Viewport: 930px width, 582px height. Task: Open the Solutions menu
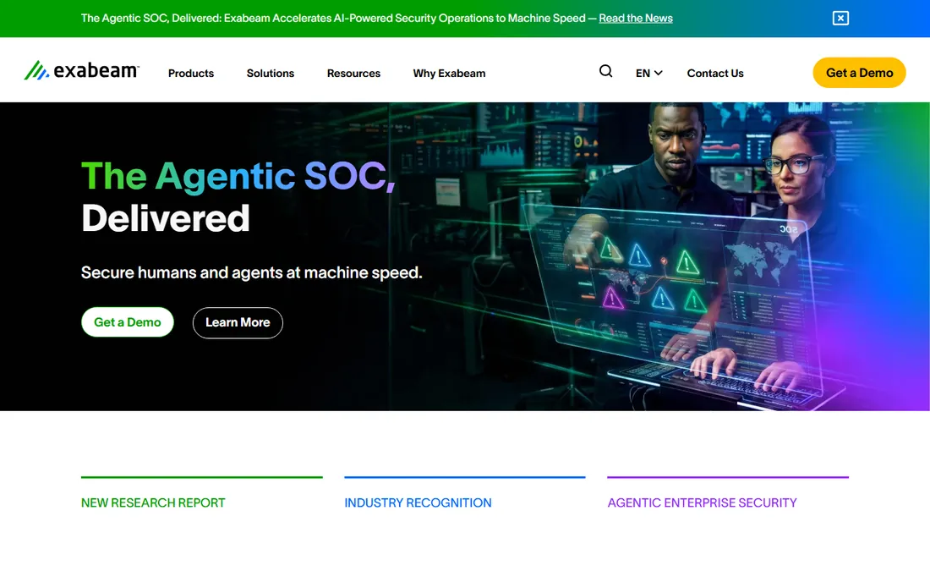click(x=271, y=73)
